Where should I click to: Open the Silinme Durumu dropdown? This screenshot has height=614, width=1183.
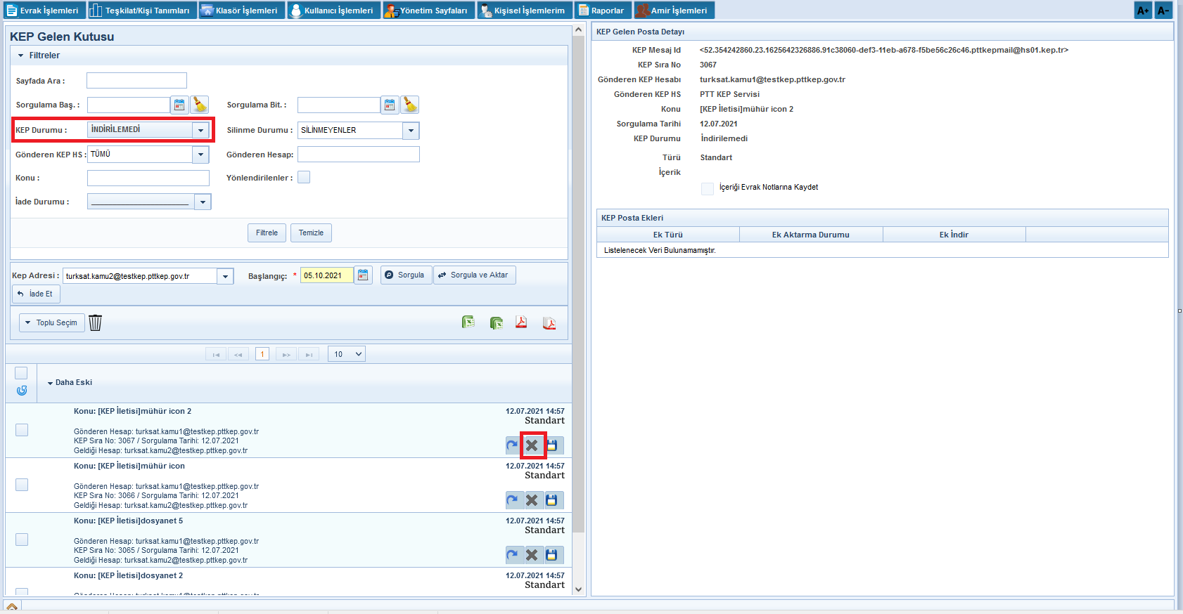tap(411, 131)
